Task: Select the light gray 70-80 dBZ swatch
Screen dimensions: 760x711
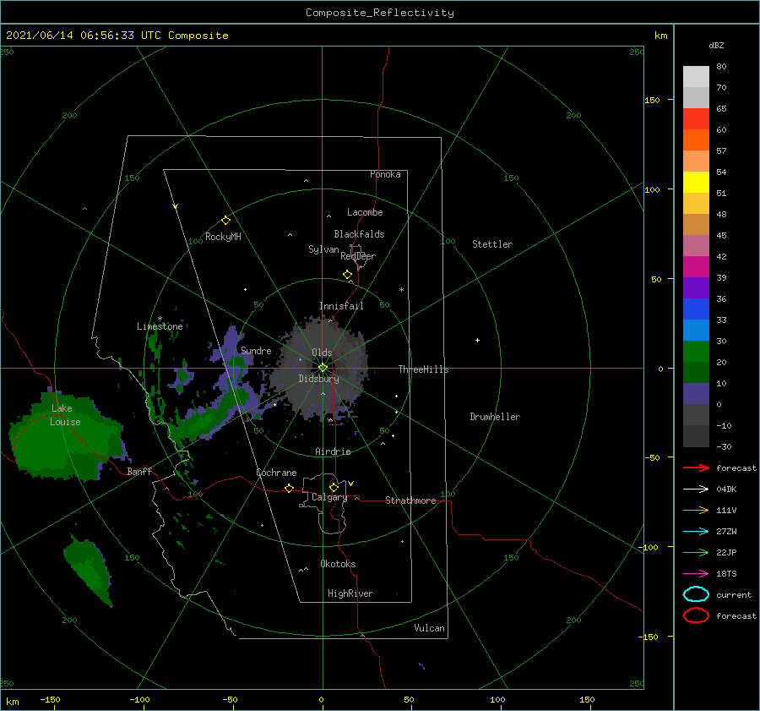Action: tap(696, 76)
